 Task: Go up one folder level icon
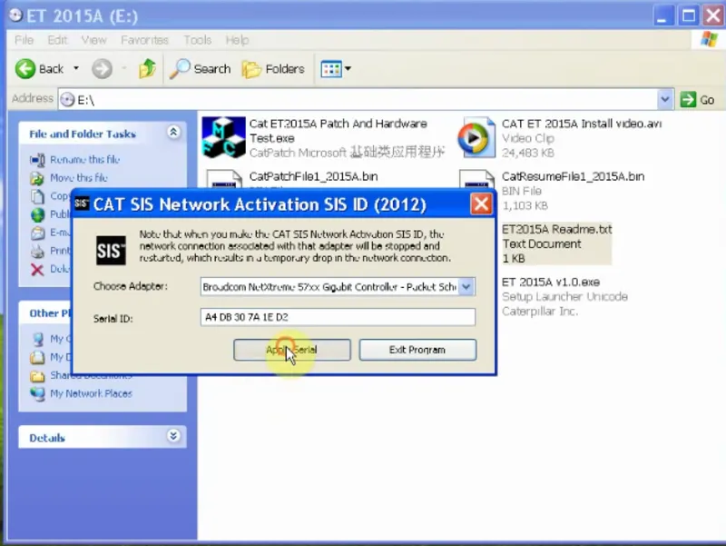(x=147, y=69)
